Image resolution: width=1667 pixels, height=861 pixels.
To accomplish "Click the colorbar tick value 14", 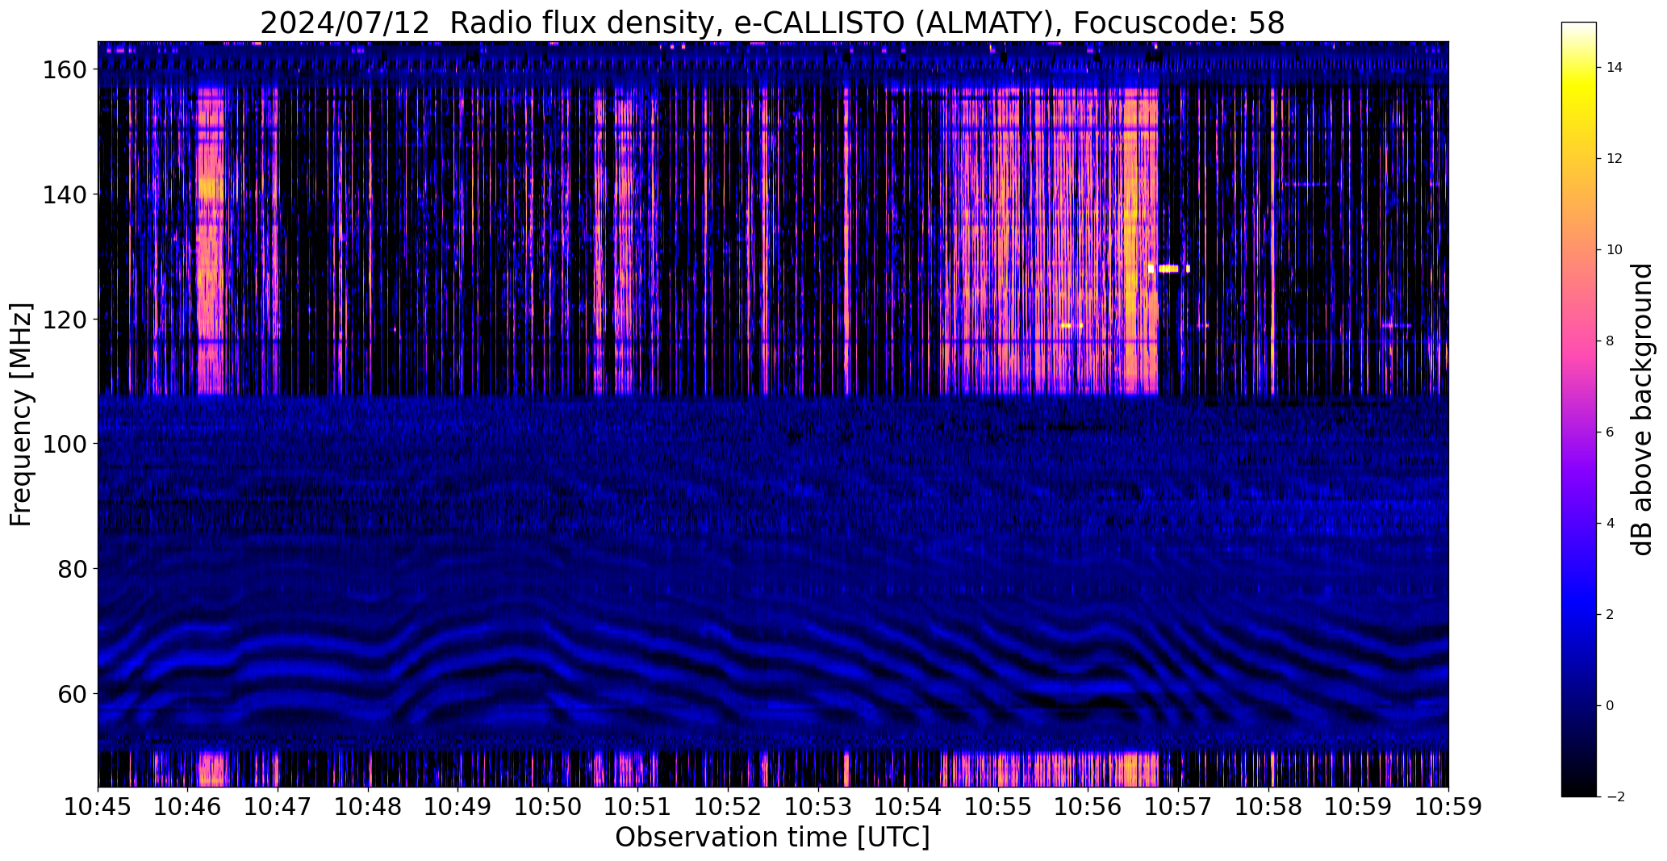I will click(x=1614, y=68).
